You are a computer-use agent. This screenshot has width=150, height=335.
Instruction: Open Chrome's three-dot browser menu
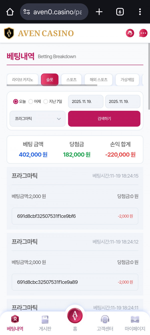pyautogui.click(x=140, y=12)
